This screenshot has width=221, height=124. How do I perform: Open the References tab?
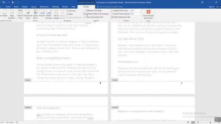(x=44, y=7)
